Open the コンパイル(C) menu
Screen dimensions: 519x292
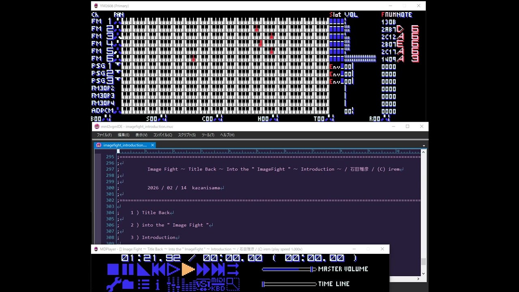point(163,135)
